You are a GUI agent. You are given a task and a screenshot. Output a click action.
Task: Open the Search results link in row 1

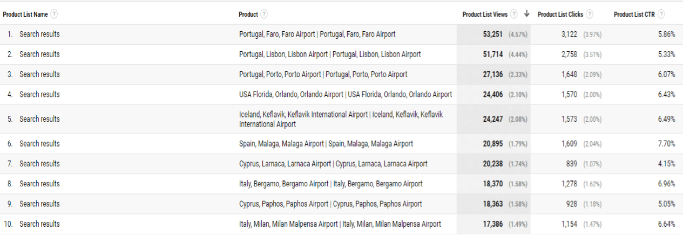click(39, 34)
